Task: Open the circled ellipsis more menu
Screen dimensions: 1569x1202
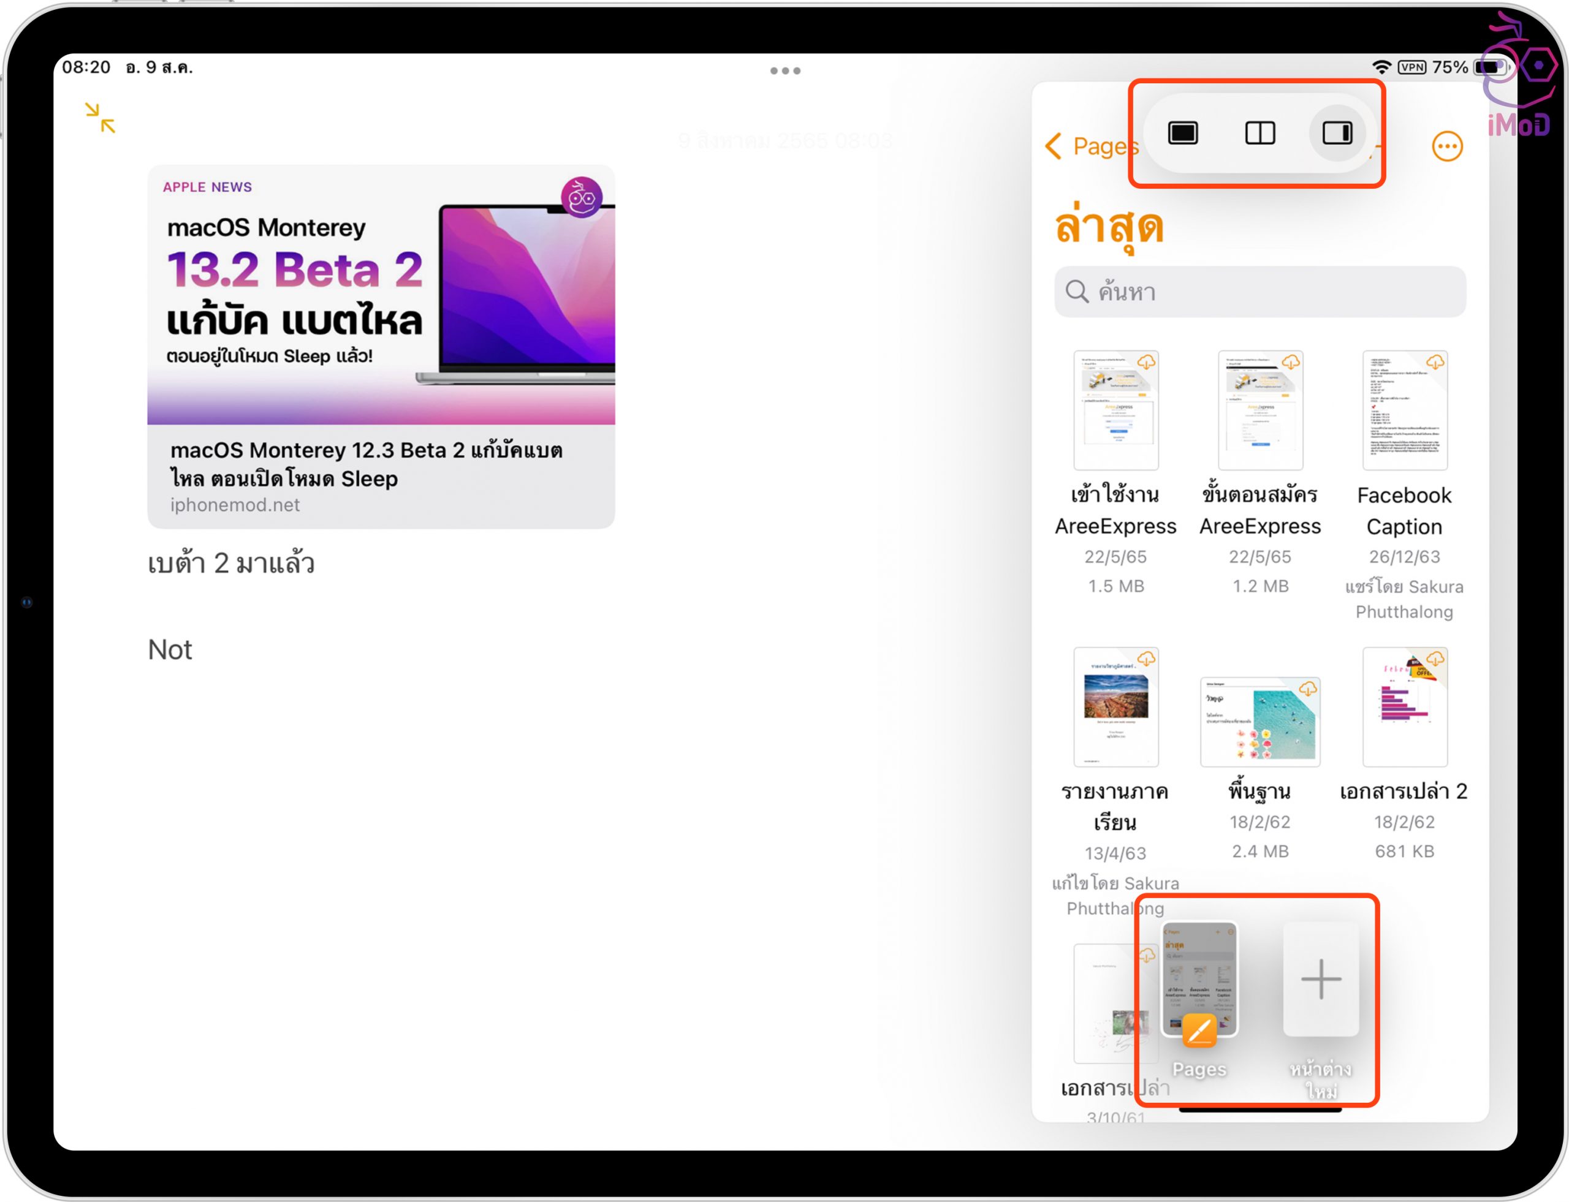Action: pyautogui.click(x=1446, y=146)
